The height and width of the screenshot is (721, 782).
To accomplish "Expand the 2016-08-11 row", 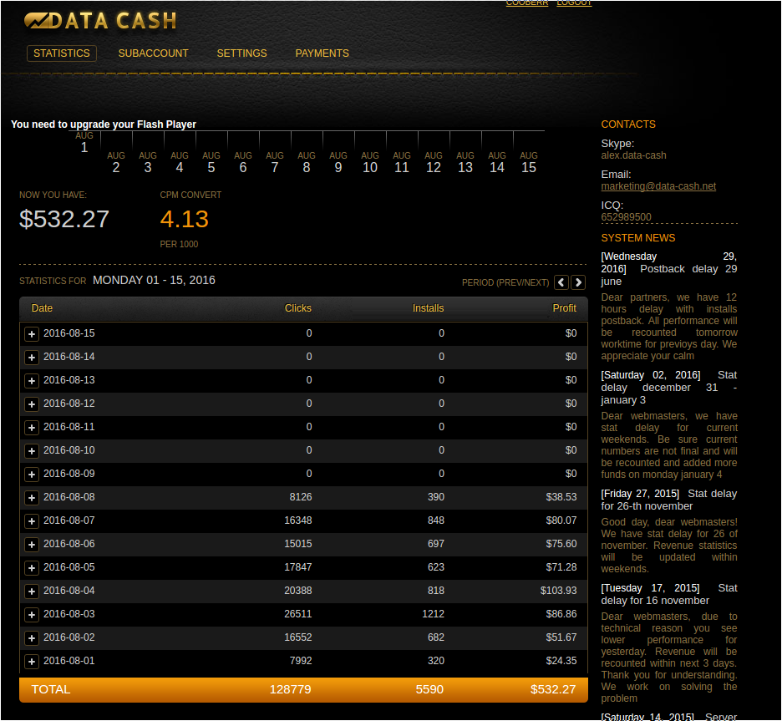I will 32,428.
